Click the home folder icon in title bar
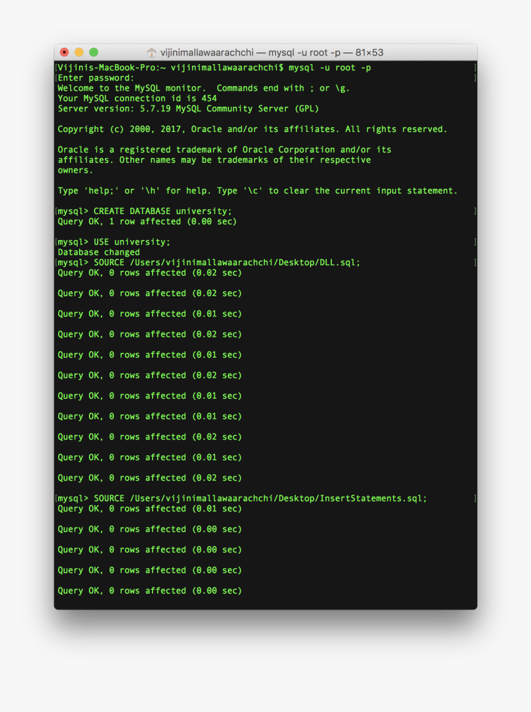Viewport: 531px width, 712px height. pos(152,52)
